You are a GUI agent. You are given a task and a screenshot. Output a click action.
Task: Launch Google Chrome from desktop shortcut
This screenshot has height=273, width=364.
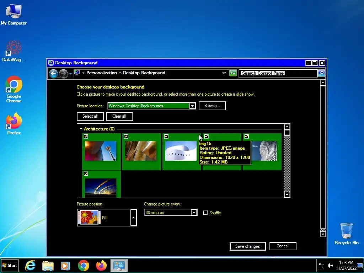[x=14, y=89]
